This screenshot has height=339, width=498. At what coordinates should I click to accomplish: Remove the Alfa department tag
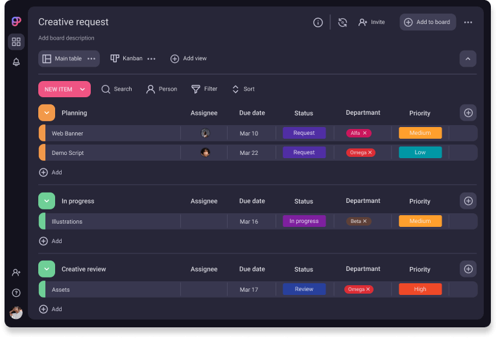click(365, 133)
